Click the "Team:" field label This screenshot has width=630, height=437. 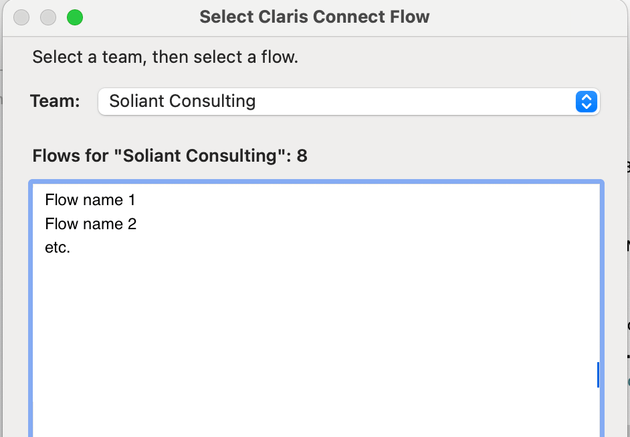click(55, 102)
